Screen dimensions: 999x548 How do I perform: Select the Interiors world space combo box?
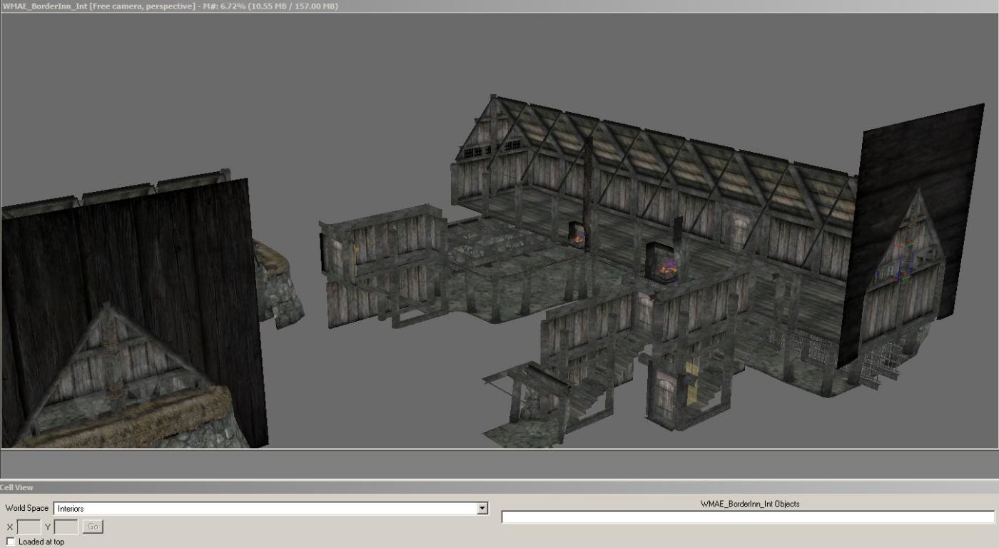270,508
